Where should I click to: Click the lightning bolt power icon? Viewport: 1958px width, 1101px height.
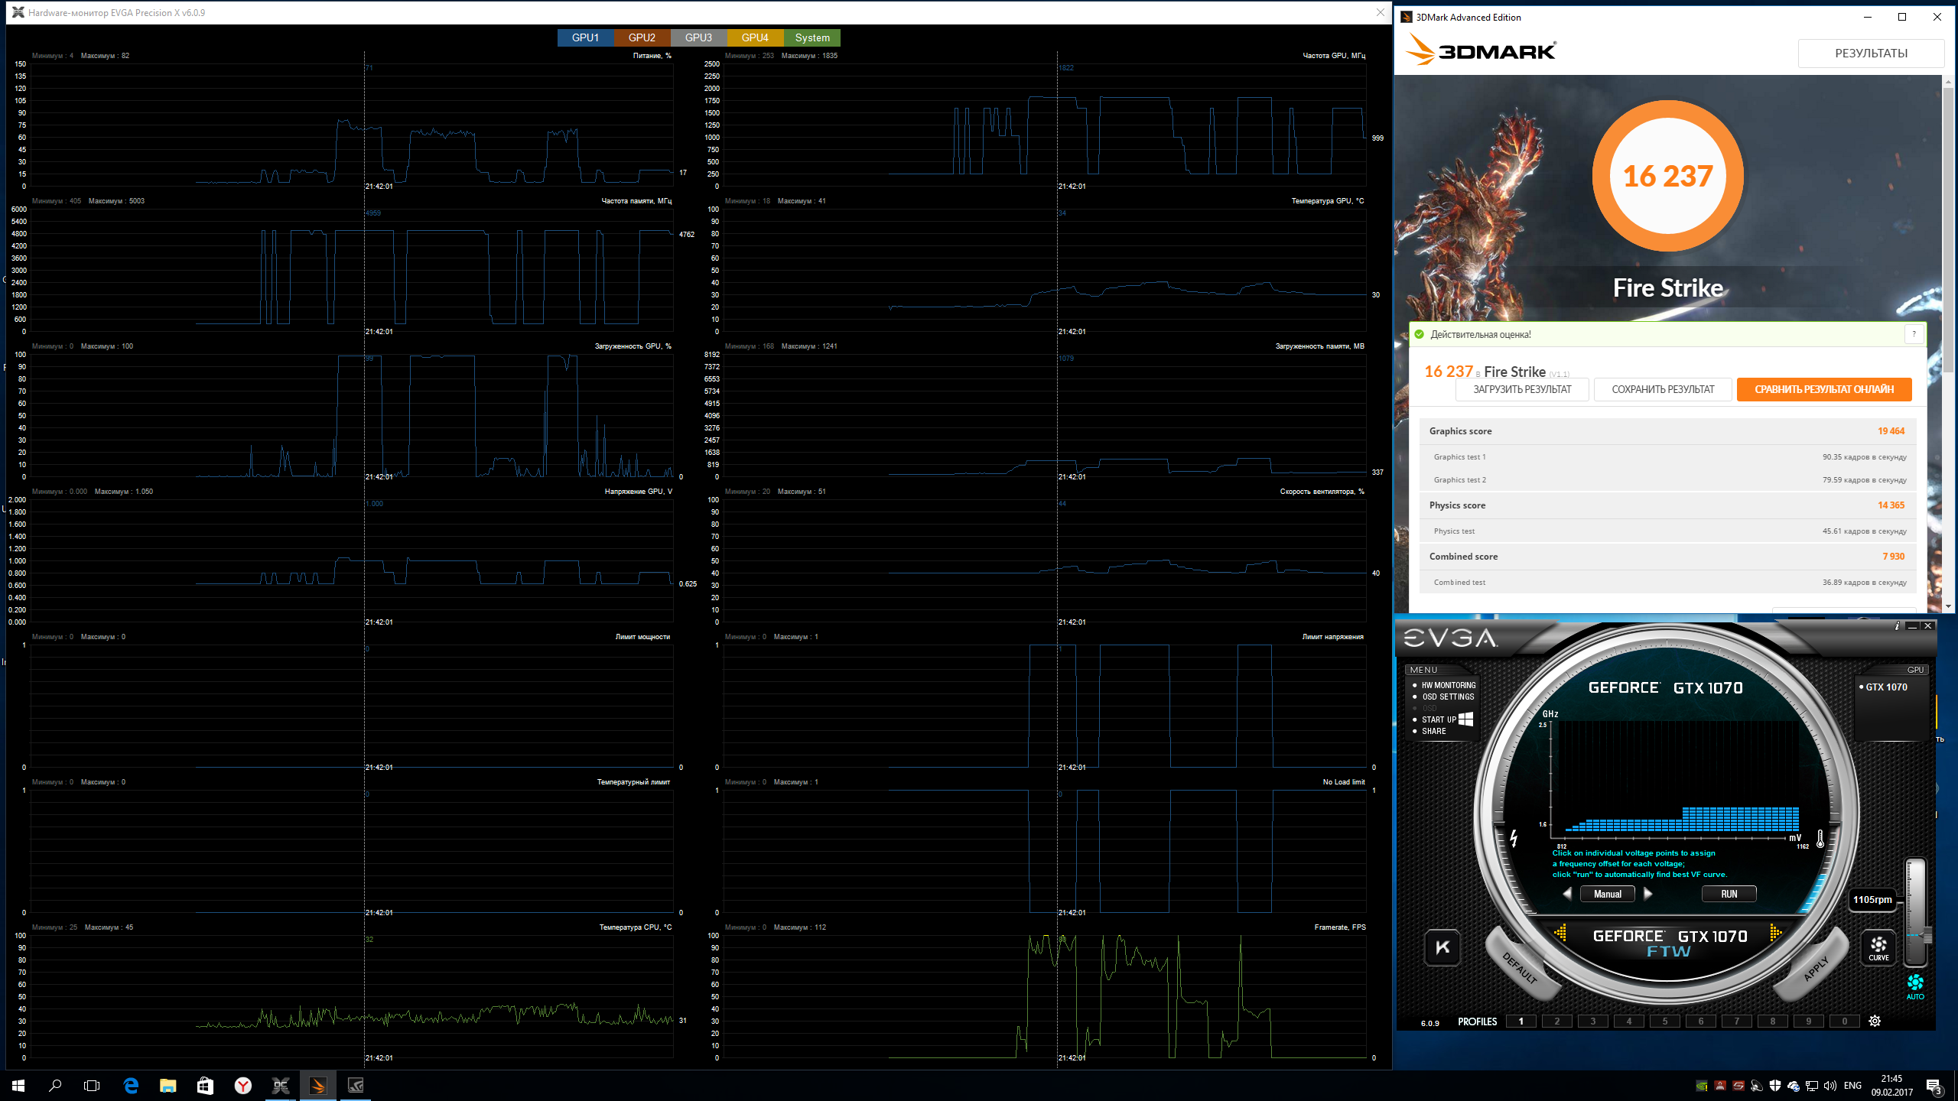click(1514, 838)
